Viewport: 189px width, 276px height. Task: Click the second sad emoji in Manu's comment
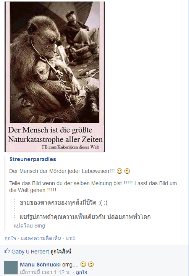(91, 264)
